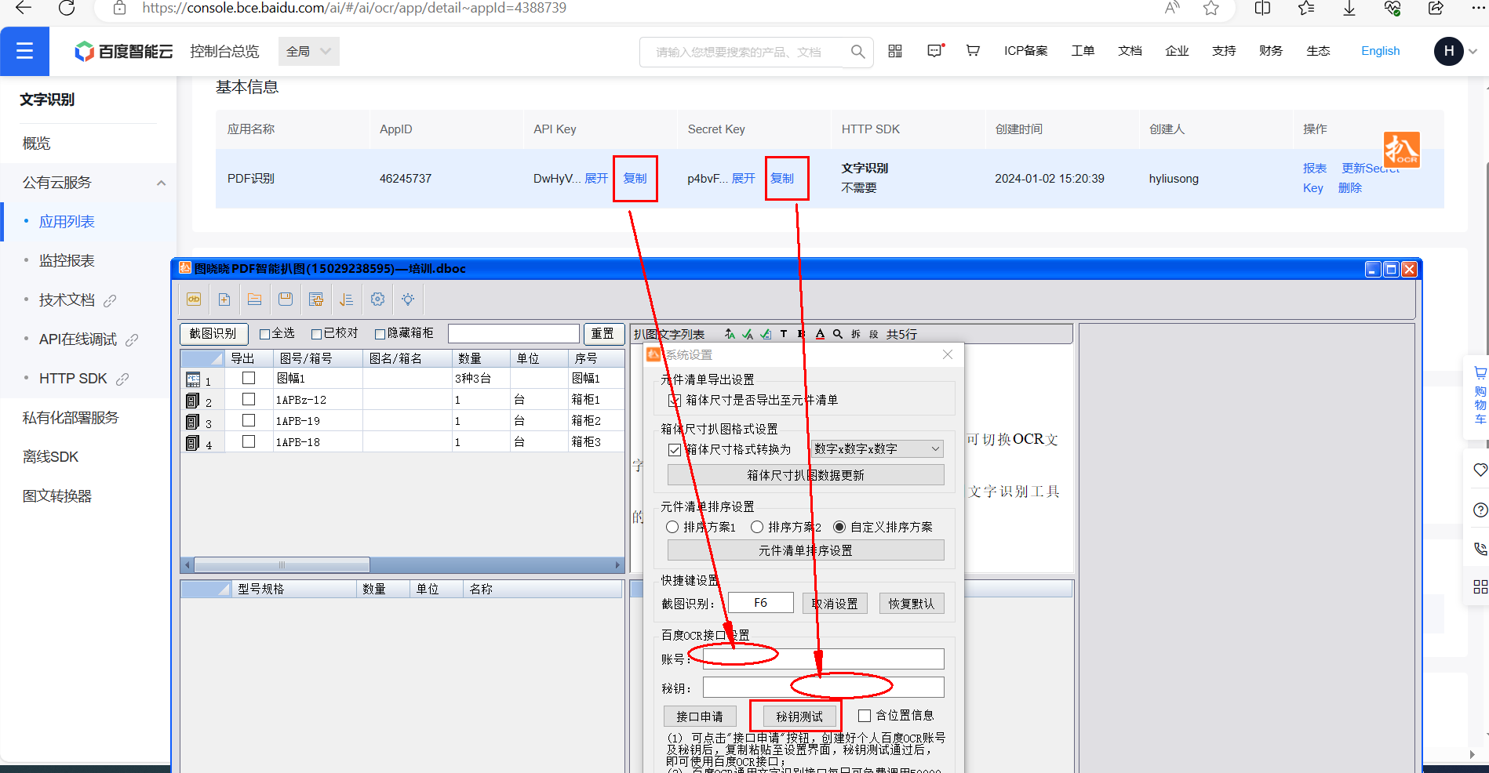Viewport: 1489px width, 773px height.
Task: Open browser downloads icon
Action: coord(1349,8)
